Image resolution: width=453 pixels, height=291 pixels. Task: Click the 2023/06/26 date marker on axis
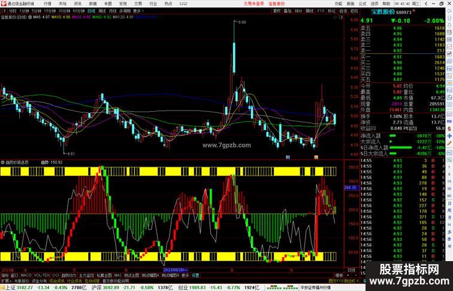(x=176, y=270)
